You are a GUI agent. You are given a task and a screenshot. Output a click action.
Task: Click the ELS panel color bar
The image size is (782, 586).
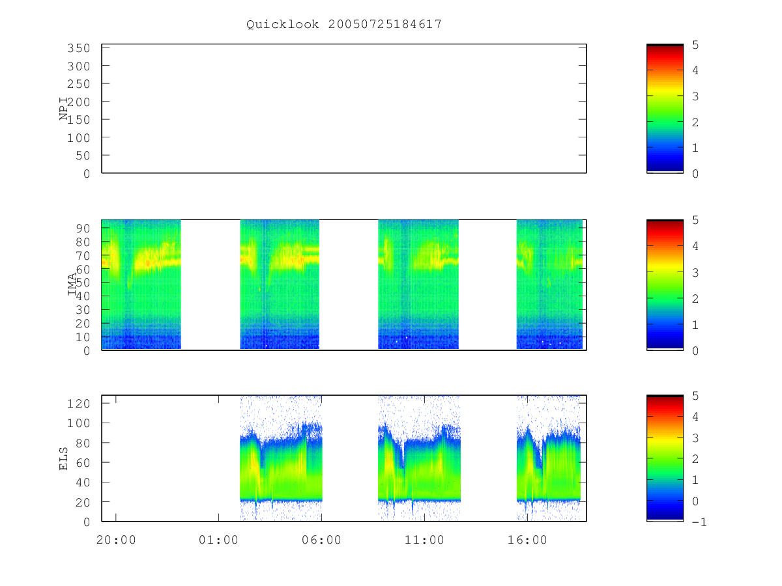[665, 458]
